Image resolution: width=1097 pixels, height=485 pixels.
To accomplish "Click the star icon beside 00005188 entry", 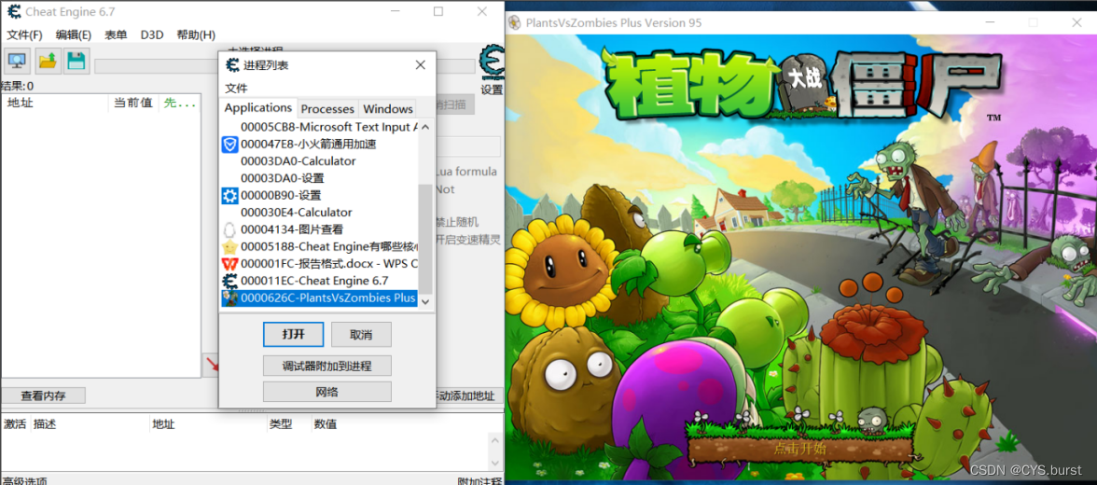I will [x=230, y=247].
